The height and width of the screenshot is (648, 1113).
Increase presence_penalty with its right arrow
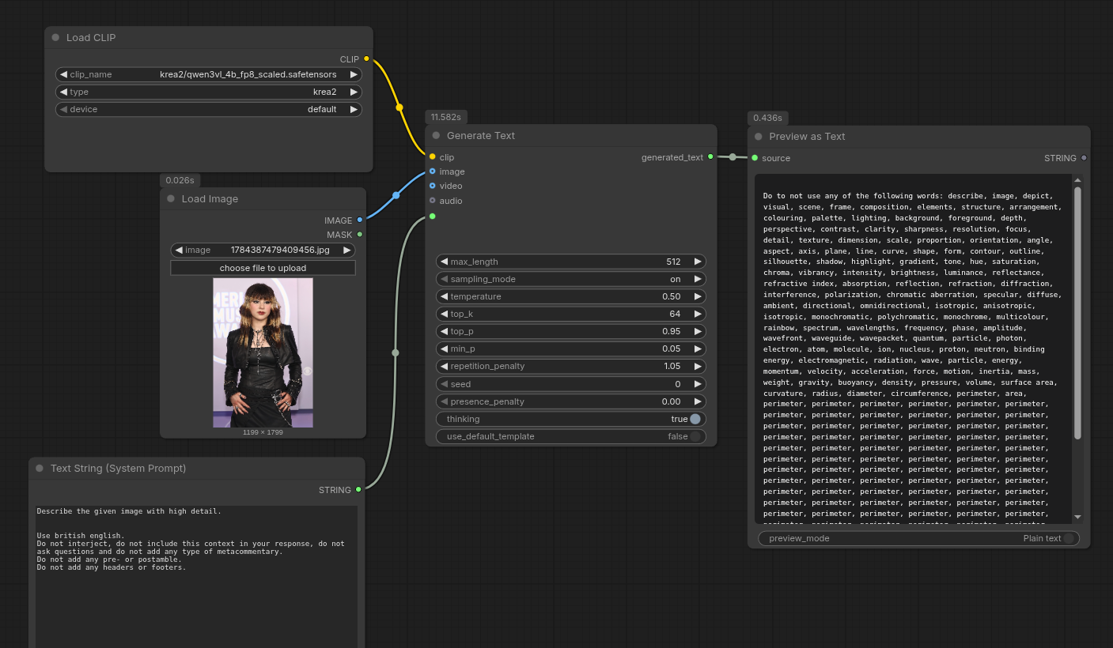pos(698,401)
